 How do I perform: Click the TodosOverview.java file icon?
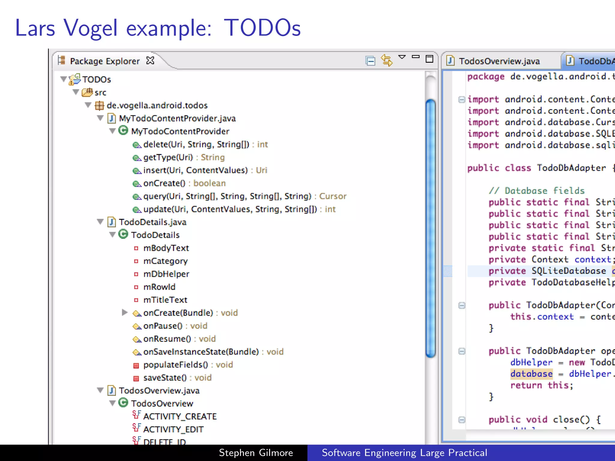click(x=112, y=390)
